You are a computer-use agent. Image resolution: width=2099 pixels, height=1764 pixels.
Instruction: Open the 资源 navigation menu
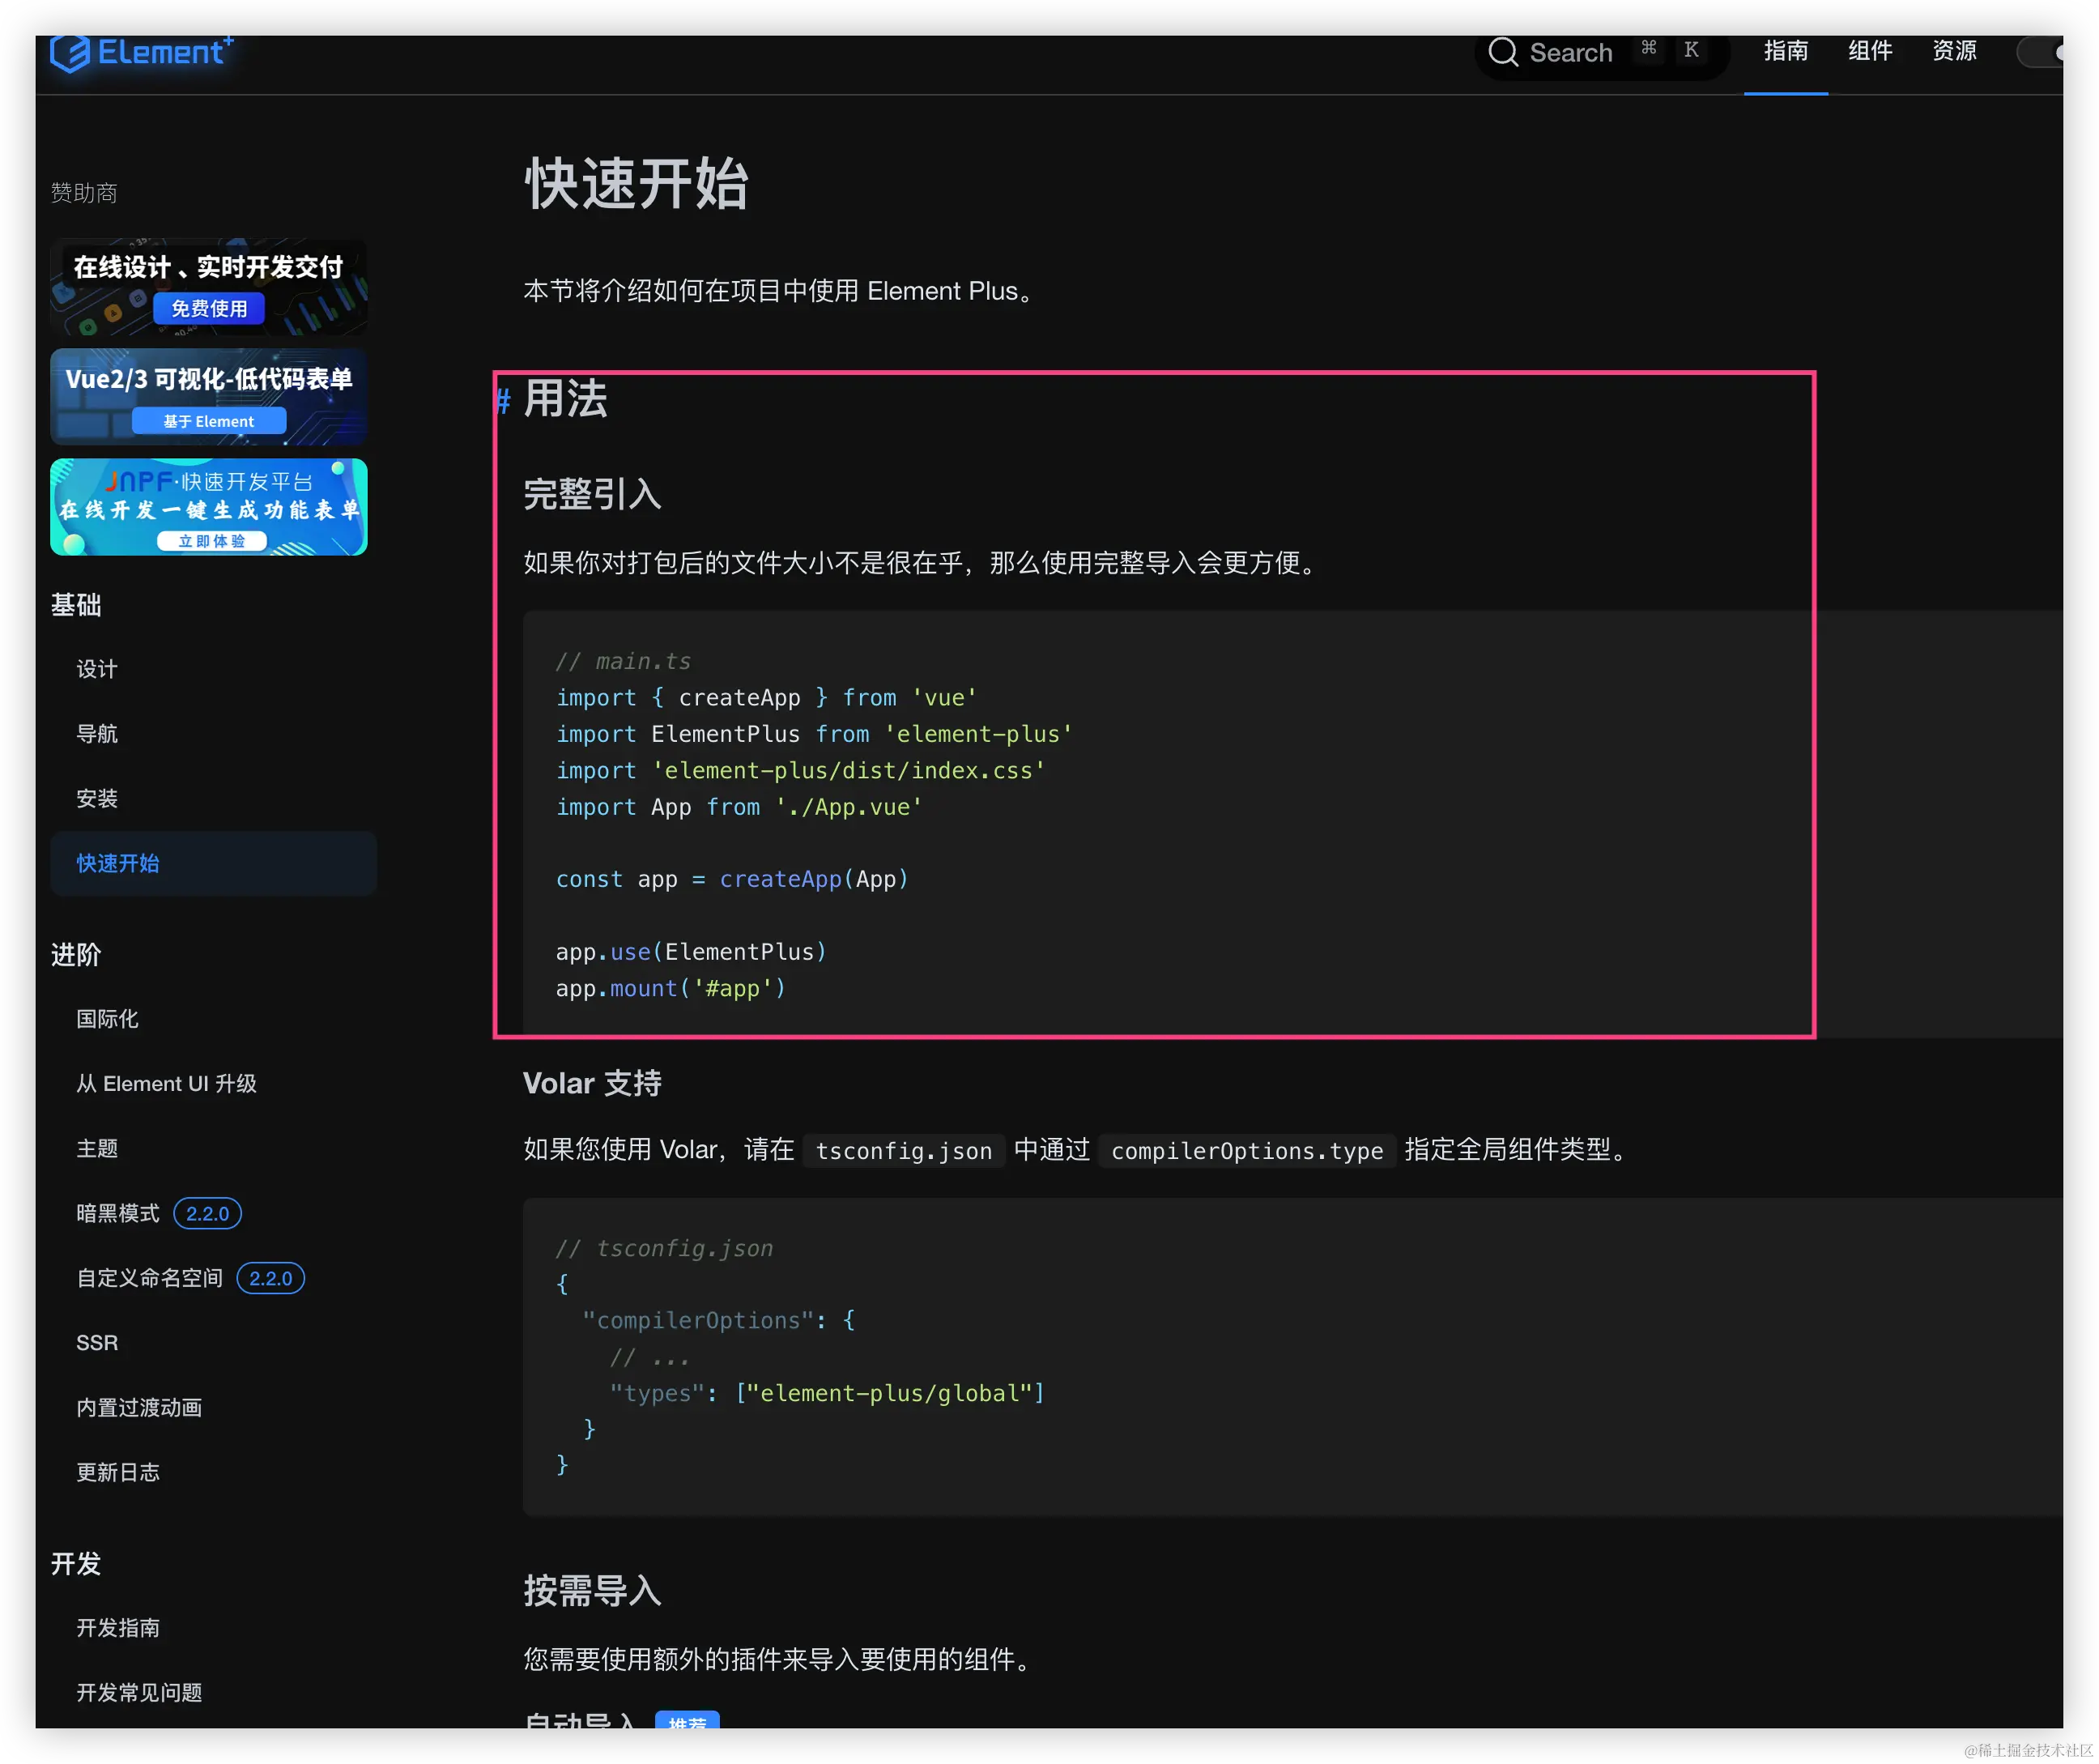(1954, 51)
